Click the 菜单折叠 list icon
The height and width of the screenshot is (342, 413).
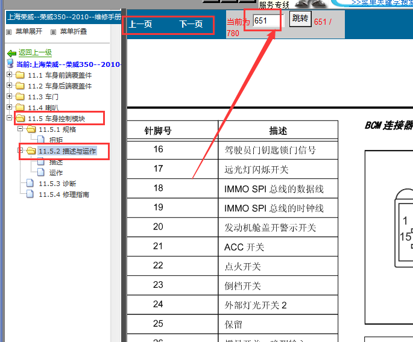tap(53, 32)
